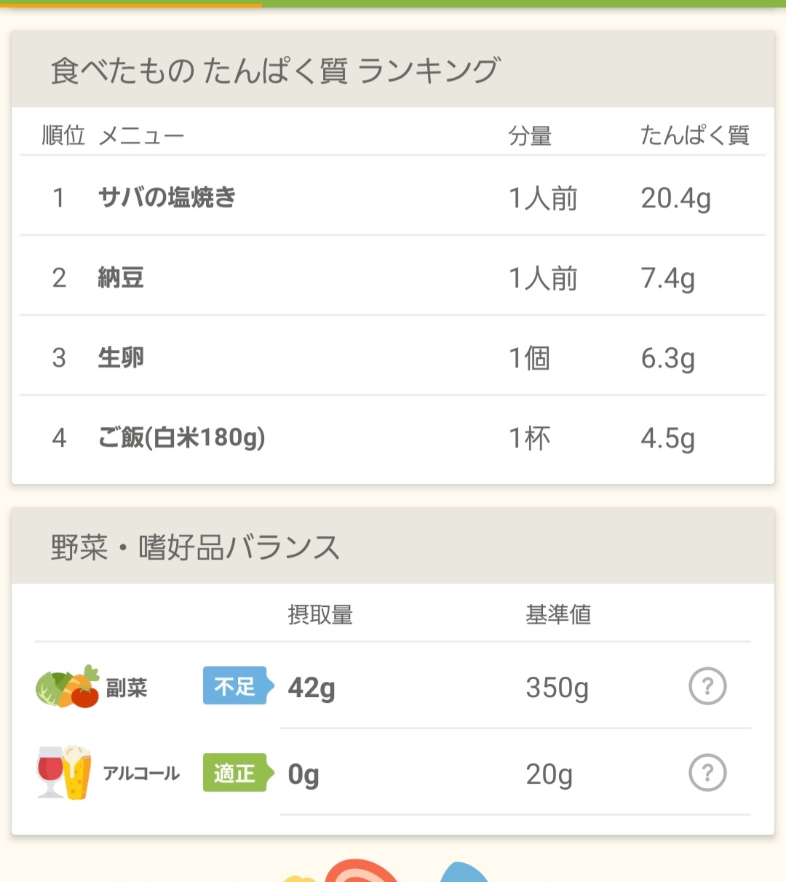Tap the vegetable icon beside 副菜
The height and width of the screenshot is (882, 786).
point(68,687)
